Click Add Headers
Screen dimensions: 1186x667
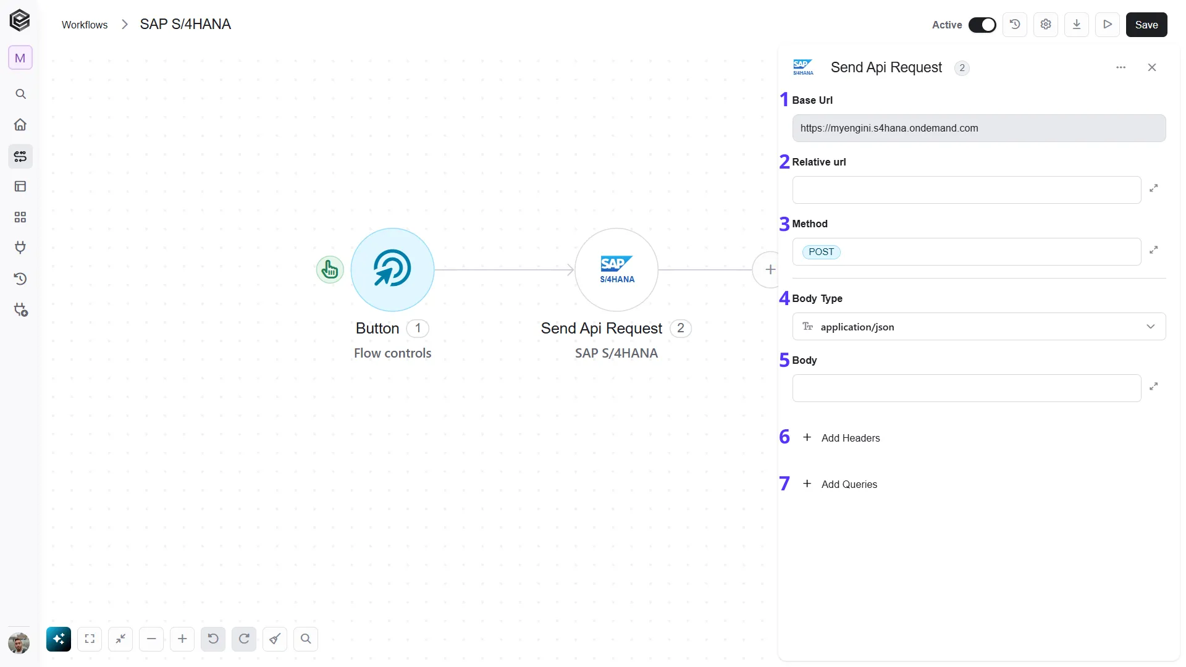pyautogui.click(x=841, y=438)
